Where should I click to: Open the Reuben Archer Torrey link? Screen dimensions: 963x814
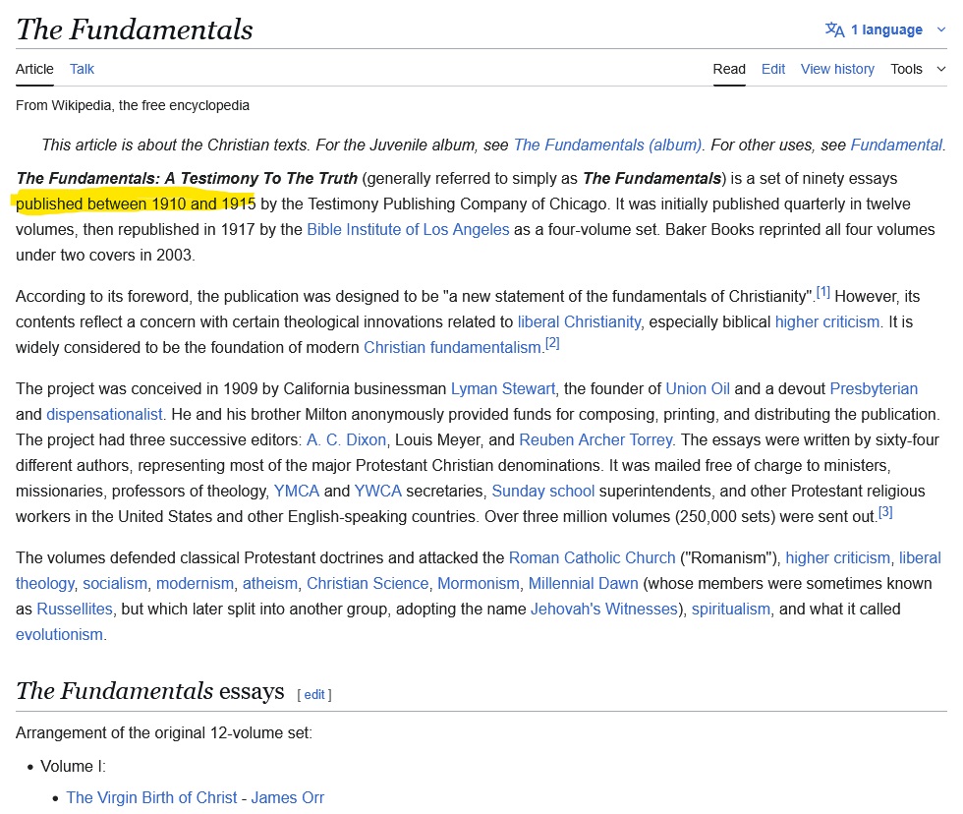click(595, 439)
